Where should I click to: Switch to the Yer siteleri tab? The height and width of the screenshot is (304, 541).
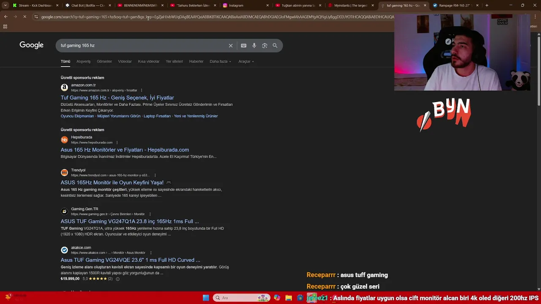(174, 62)
